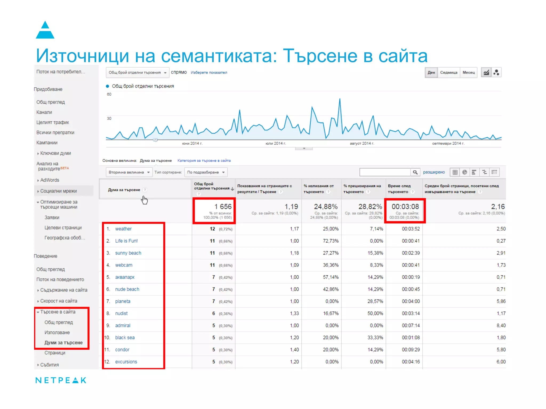
Task: Click the 00:09:29 time value in condor row
Action: pos(411,350)
